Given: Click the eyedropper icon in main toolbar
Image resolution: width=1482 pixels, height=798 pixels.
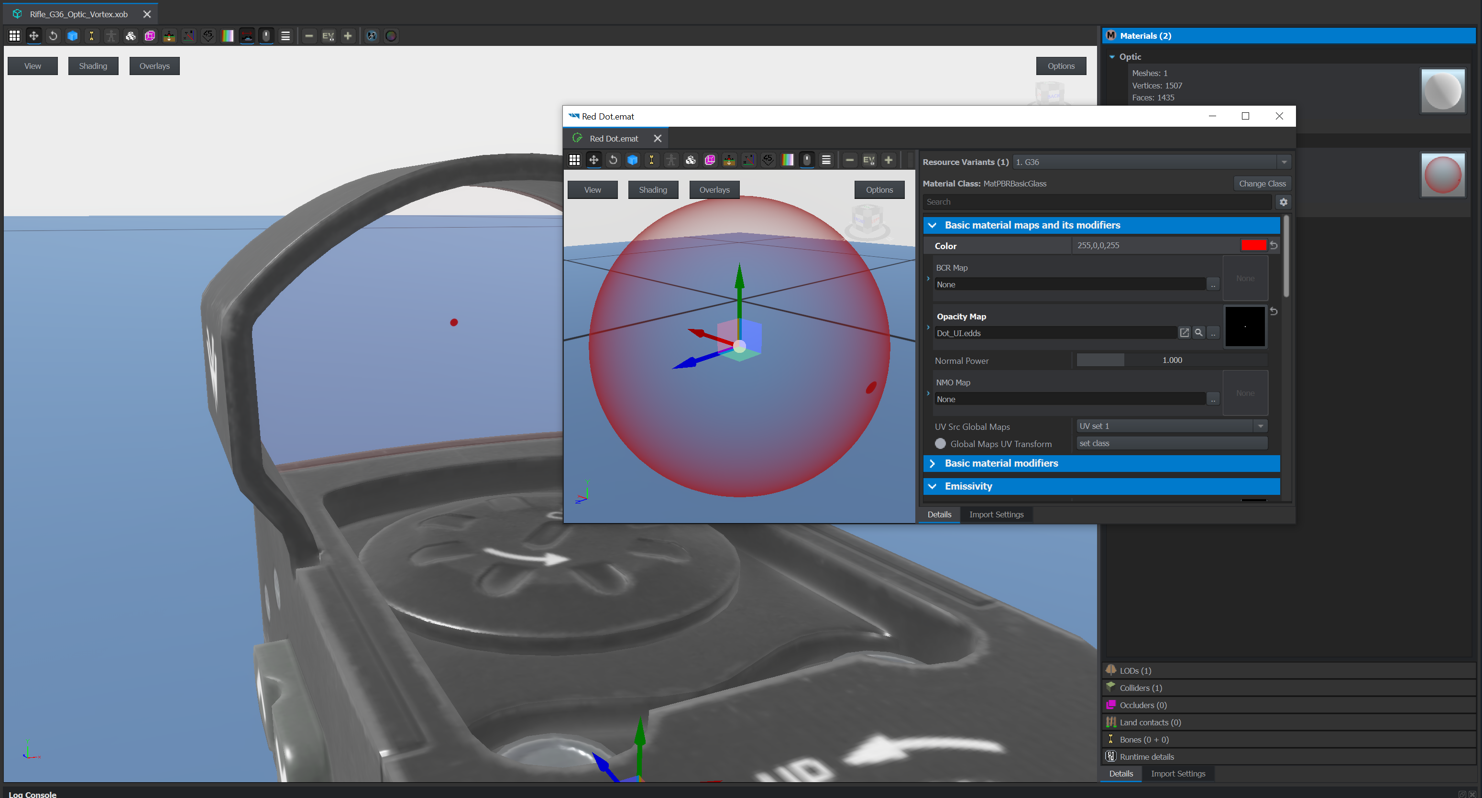Looking at the screenshot, I should (372, 36).
